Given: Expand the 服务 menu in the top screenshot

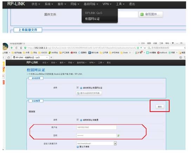Looking at the screenshot, I should tap(62, 4).
